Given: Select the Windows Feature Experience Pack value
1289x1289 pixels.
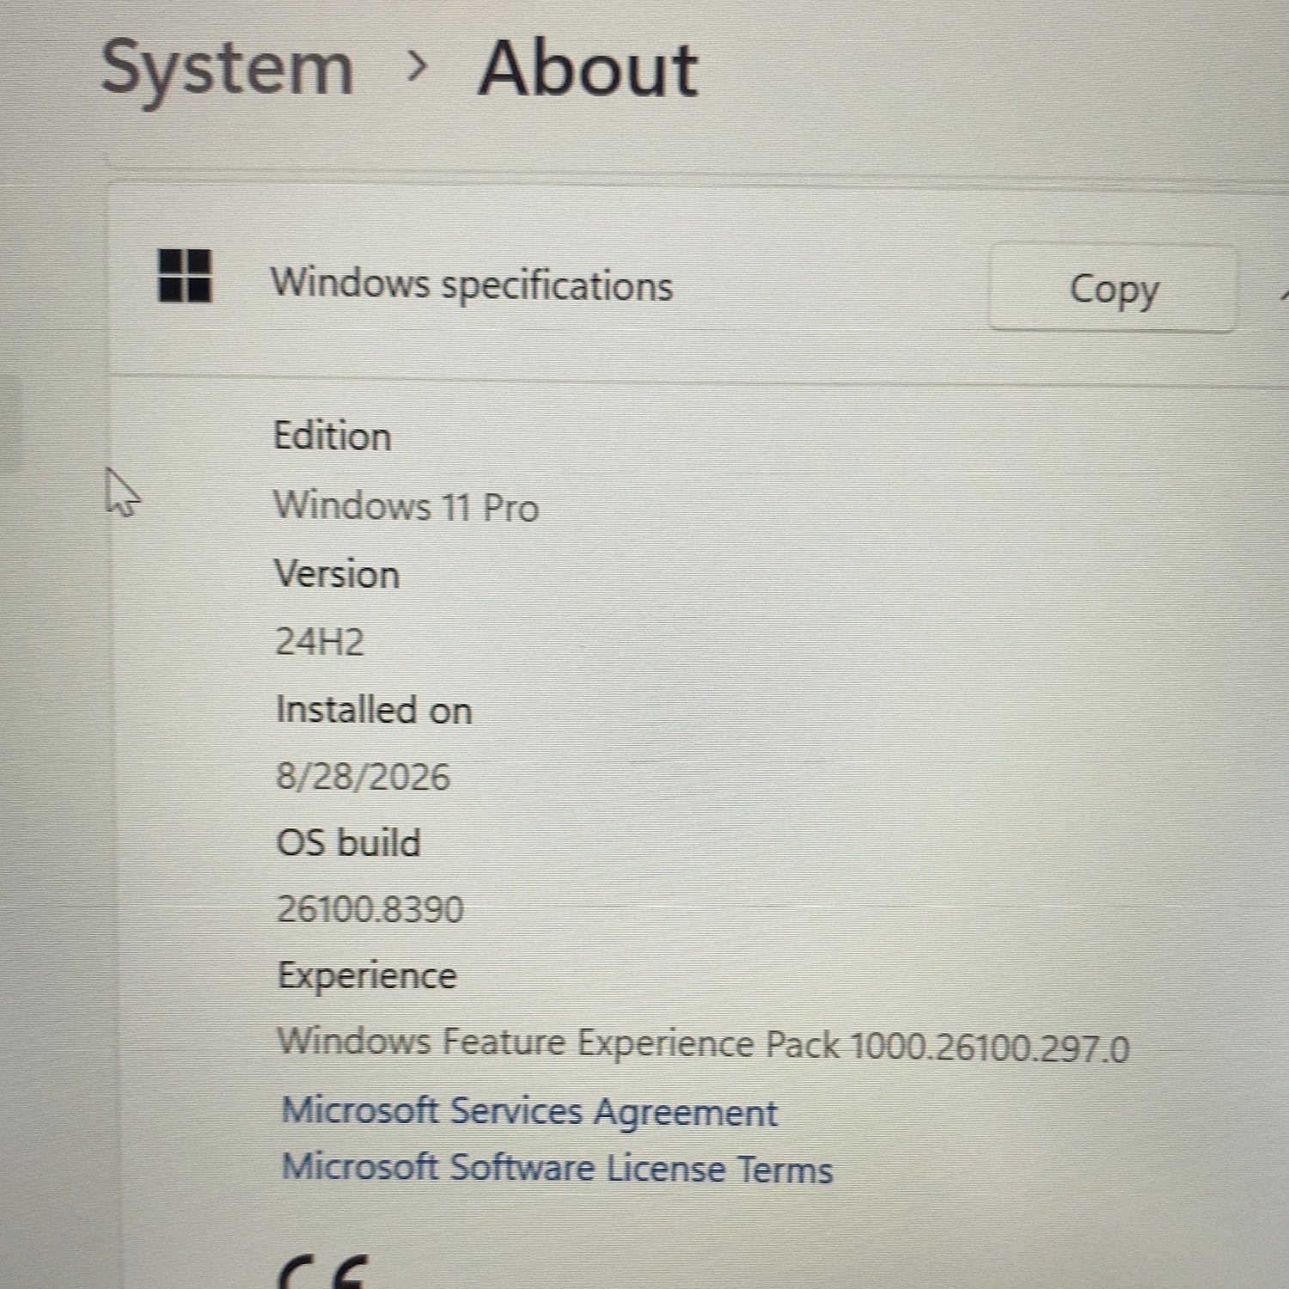Looking at the screenshot, I should click(703, 1045).
